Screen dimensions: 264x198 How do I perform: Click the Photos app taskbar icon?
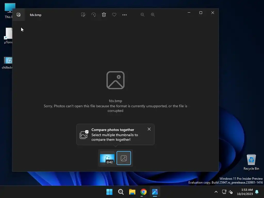(x=155, y=192)
